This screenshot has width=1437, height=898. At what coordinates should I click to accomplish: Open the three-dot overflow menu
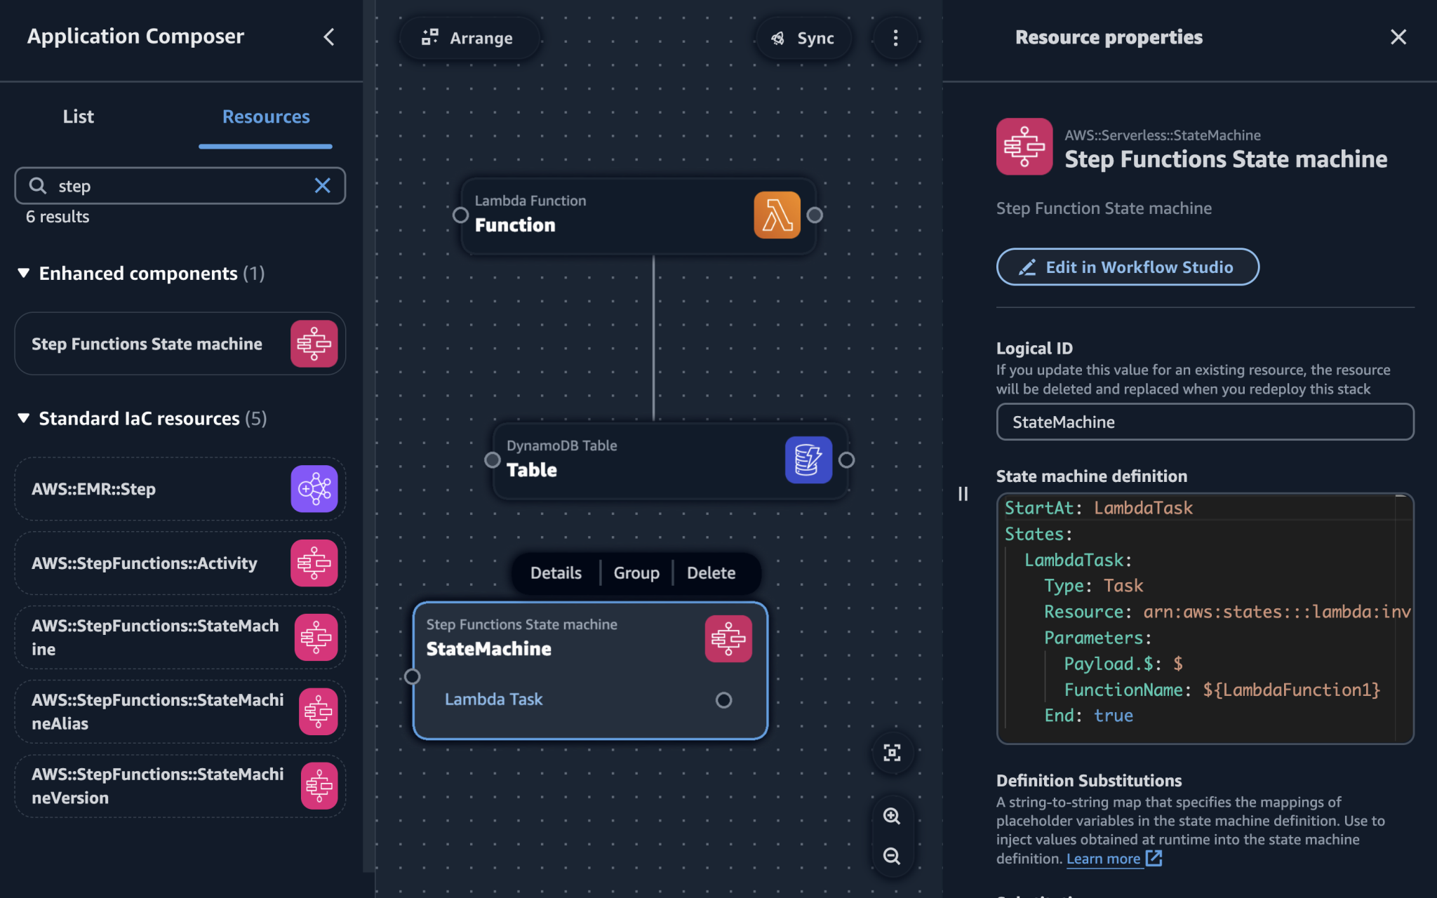tap(895, 38)
